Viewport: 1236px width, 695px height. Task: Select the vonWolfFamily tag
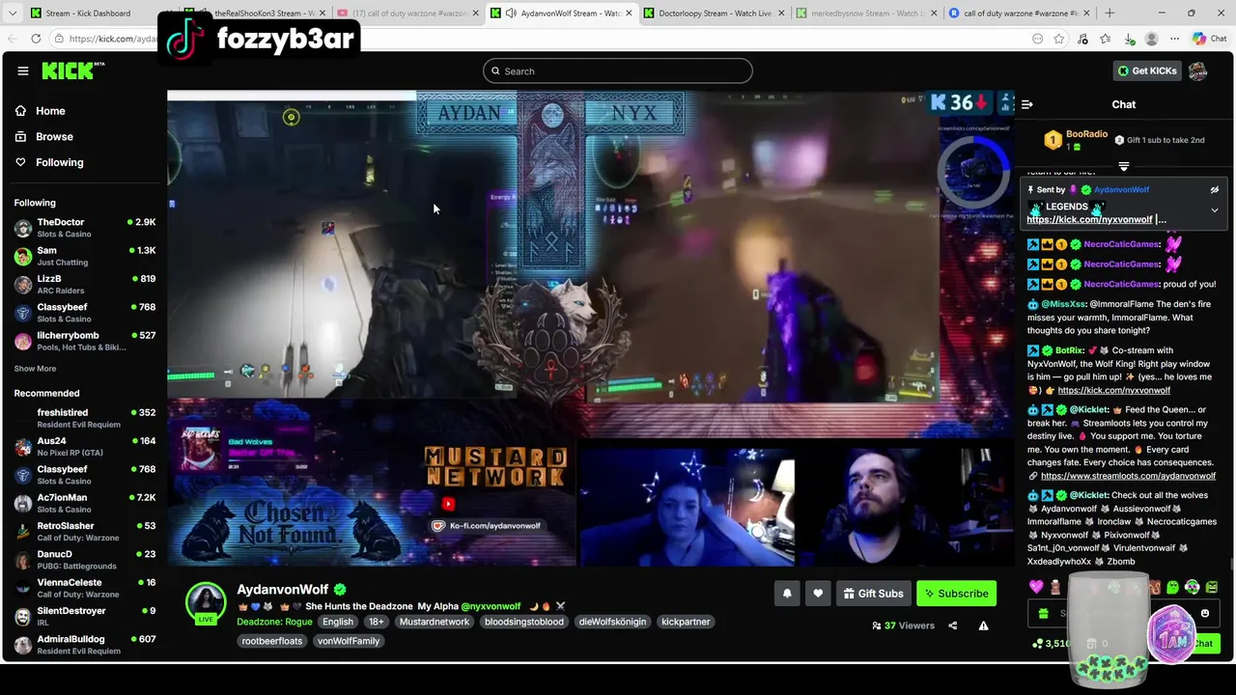tap(349, 641)
